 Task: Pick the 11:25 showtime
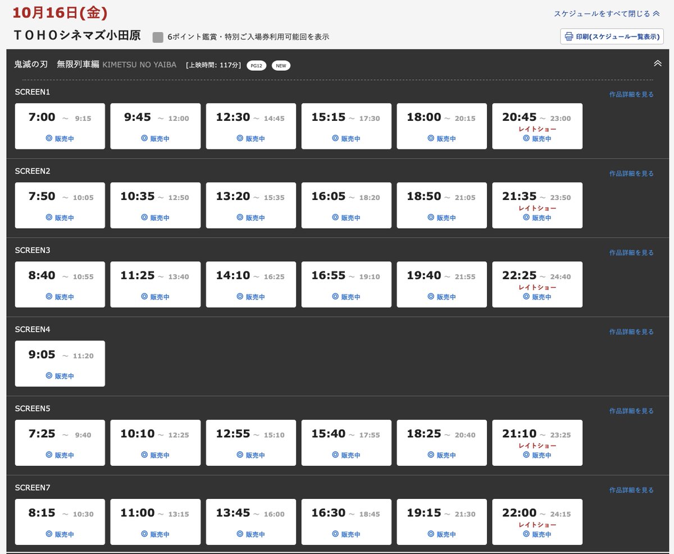[156, 285]
